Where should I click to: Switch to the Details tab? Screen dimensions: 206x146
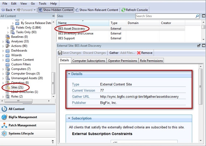point(64,60)
